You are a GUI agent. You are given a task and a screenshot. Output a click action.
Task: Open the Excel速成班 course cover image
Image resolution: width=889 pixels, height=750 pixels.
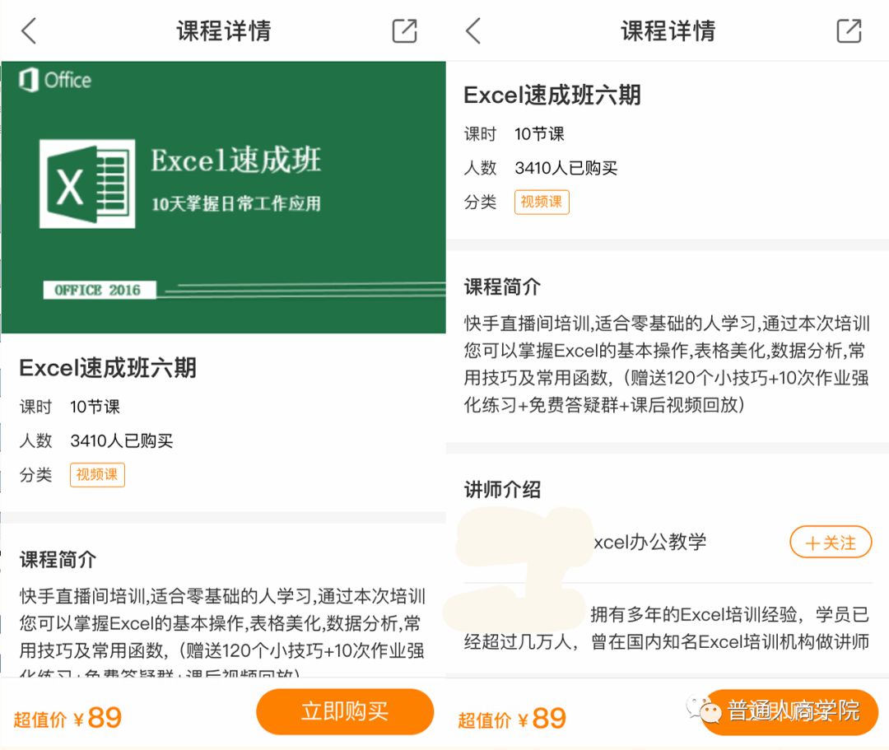223,198
